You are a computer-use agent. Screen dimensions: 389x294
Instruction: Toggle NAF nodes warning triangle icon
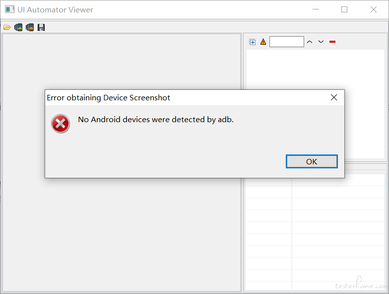tap(263, 42)
